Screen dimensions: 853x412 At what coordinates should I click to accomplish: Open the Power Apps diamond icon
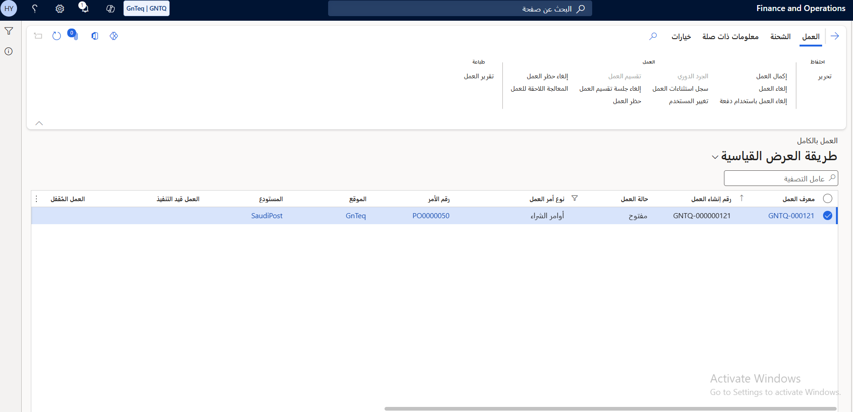coord(114,36)
